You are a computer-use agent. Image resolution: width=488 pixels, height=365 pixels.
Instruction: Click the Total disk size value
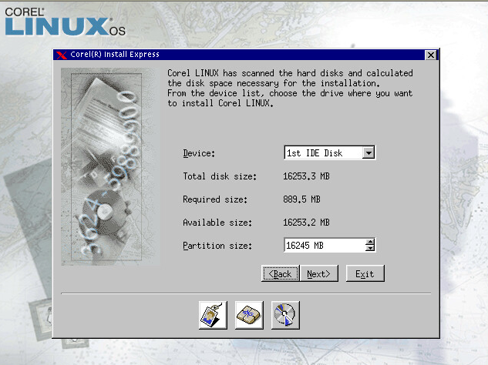pos(307,176)
